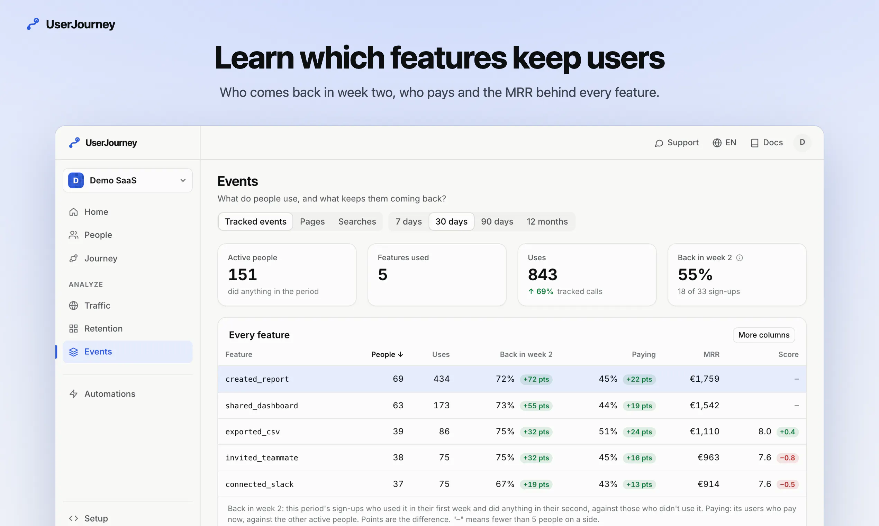Click the Retention grid icon in sidebar

click(x=73, y=328)
